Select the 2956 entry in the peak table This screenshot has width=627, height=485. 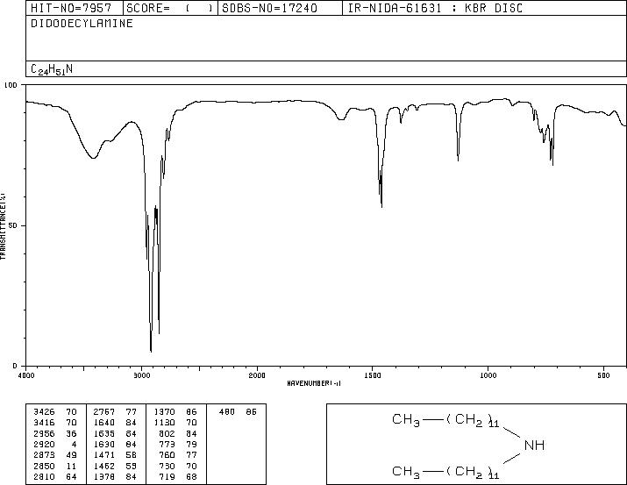44,434
